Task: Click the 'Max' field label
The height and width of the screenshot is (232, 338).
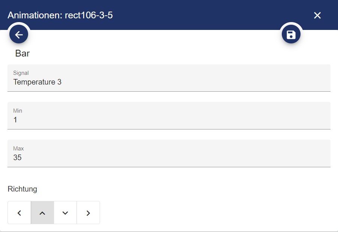Action: pos(18,149)
